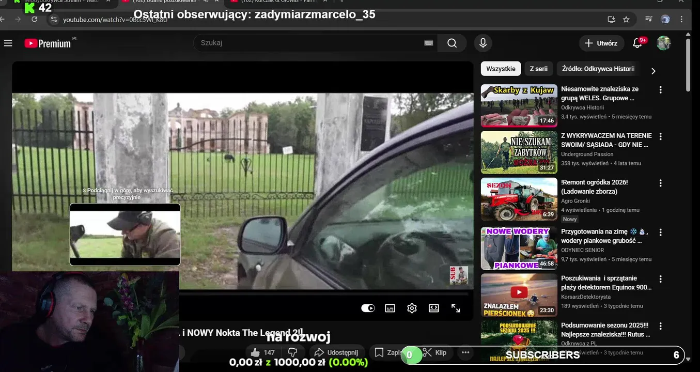The image size is (700, 372).
Task: Open Agro Gronki channel link
Action: pyautogui.click(x=575, y=200)
